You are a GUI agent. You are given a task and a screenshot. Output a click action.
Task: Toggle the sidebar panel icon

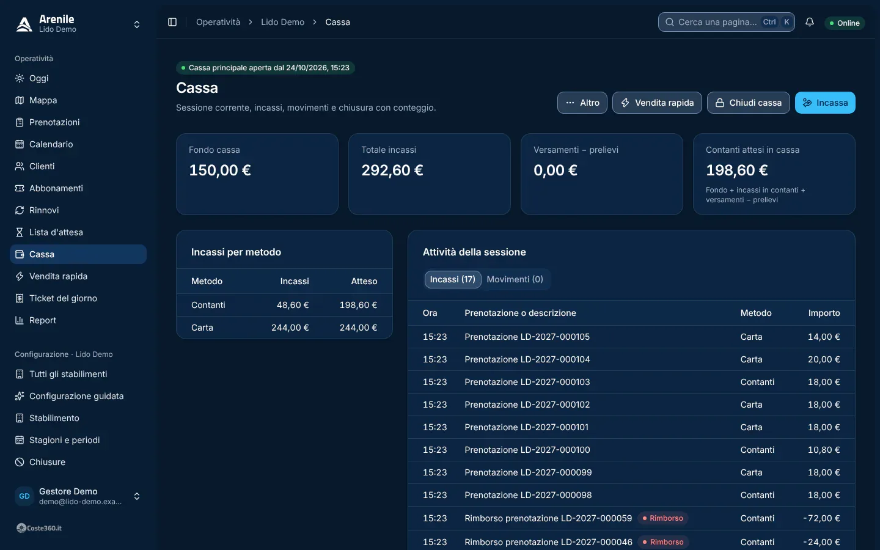[172, 22]
